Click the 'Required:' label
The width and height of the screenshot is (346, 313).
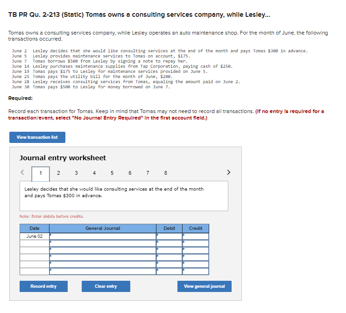point(21,99)
